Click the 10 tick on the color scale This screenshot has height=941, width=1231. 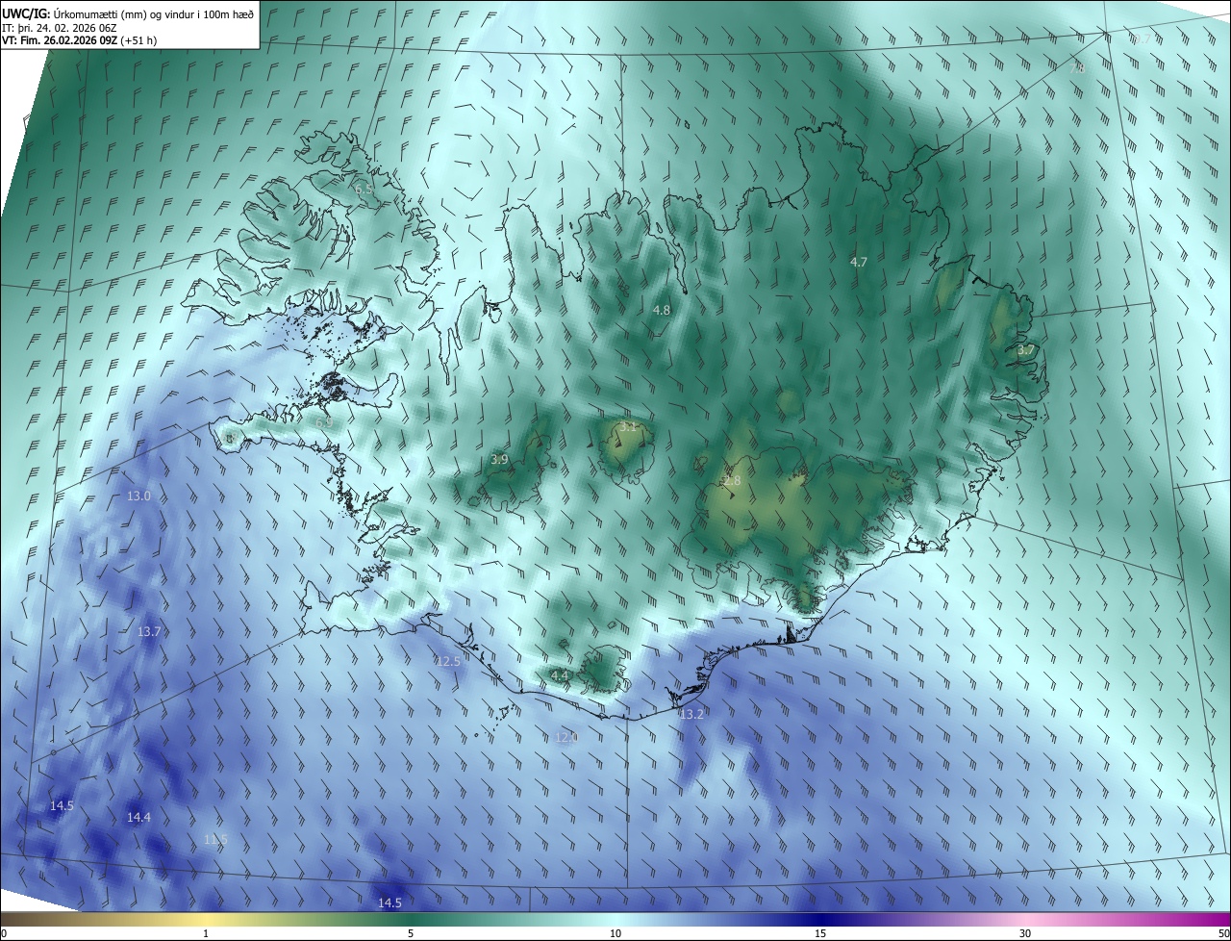615,933
